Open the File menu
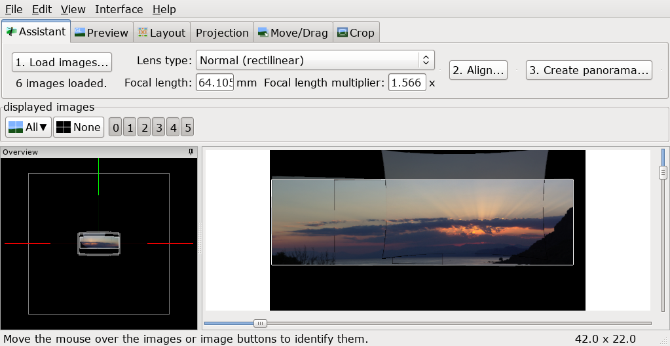 coord(14,9)
